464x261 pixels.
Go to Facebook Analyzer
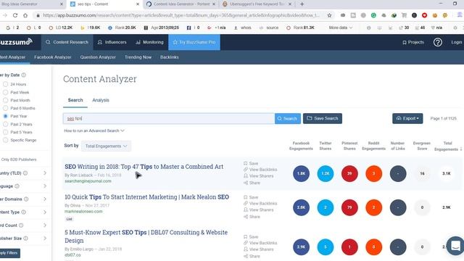tap(53, 57)
